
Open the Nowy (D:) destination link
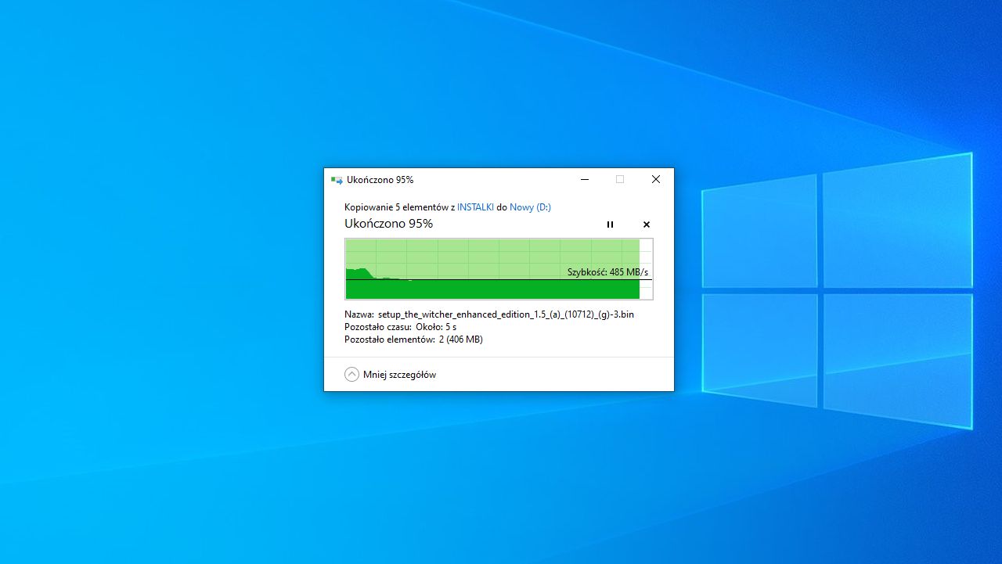[x=530, y=207]
